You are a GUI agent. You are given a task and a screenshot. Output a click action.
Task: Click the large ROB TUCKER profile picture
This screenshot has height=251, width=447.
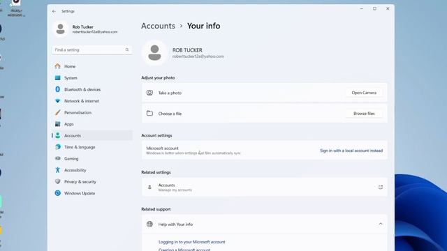click(154, 53)
